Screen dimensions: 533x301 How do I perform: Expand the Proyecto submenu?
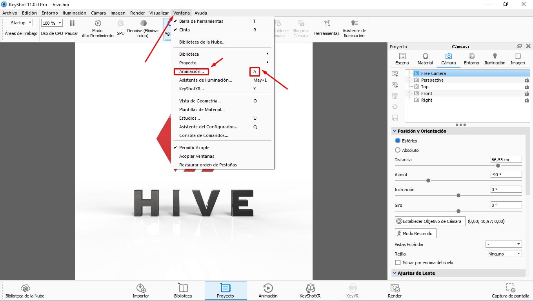[x=223, y=63]
